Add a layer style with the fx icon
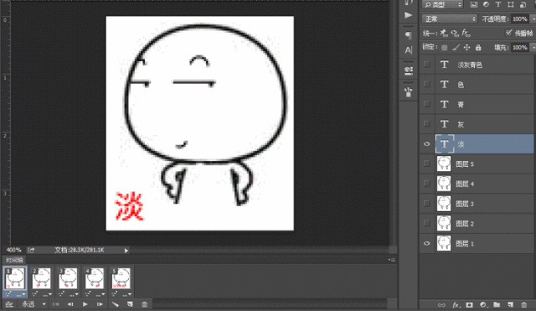Viewport: 536px width, 311px height. point(456,304)
